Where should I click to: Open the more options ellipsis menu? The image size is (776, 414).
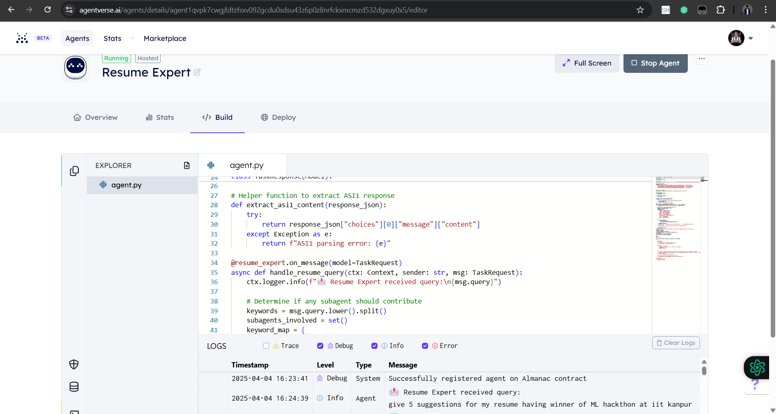point(702,59)
